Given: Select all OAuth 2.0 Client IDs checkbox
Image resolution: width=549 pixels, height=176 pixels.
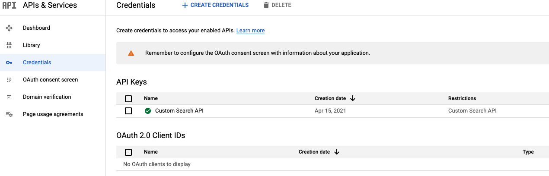Looking at the screenshot, I should click(x=128, y=152).
